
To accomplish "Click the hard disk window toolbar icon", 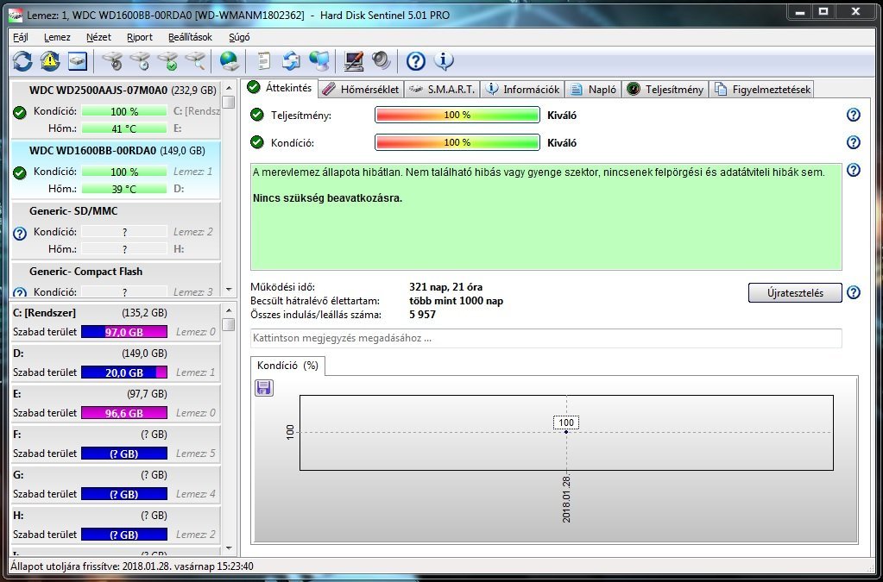I will point(78,60).
